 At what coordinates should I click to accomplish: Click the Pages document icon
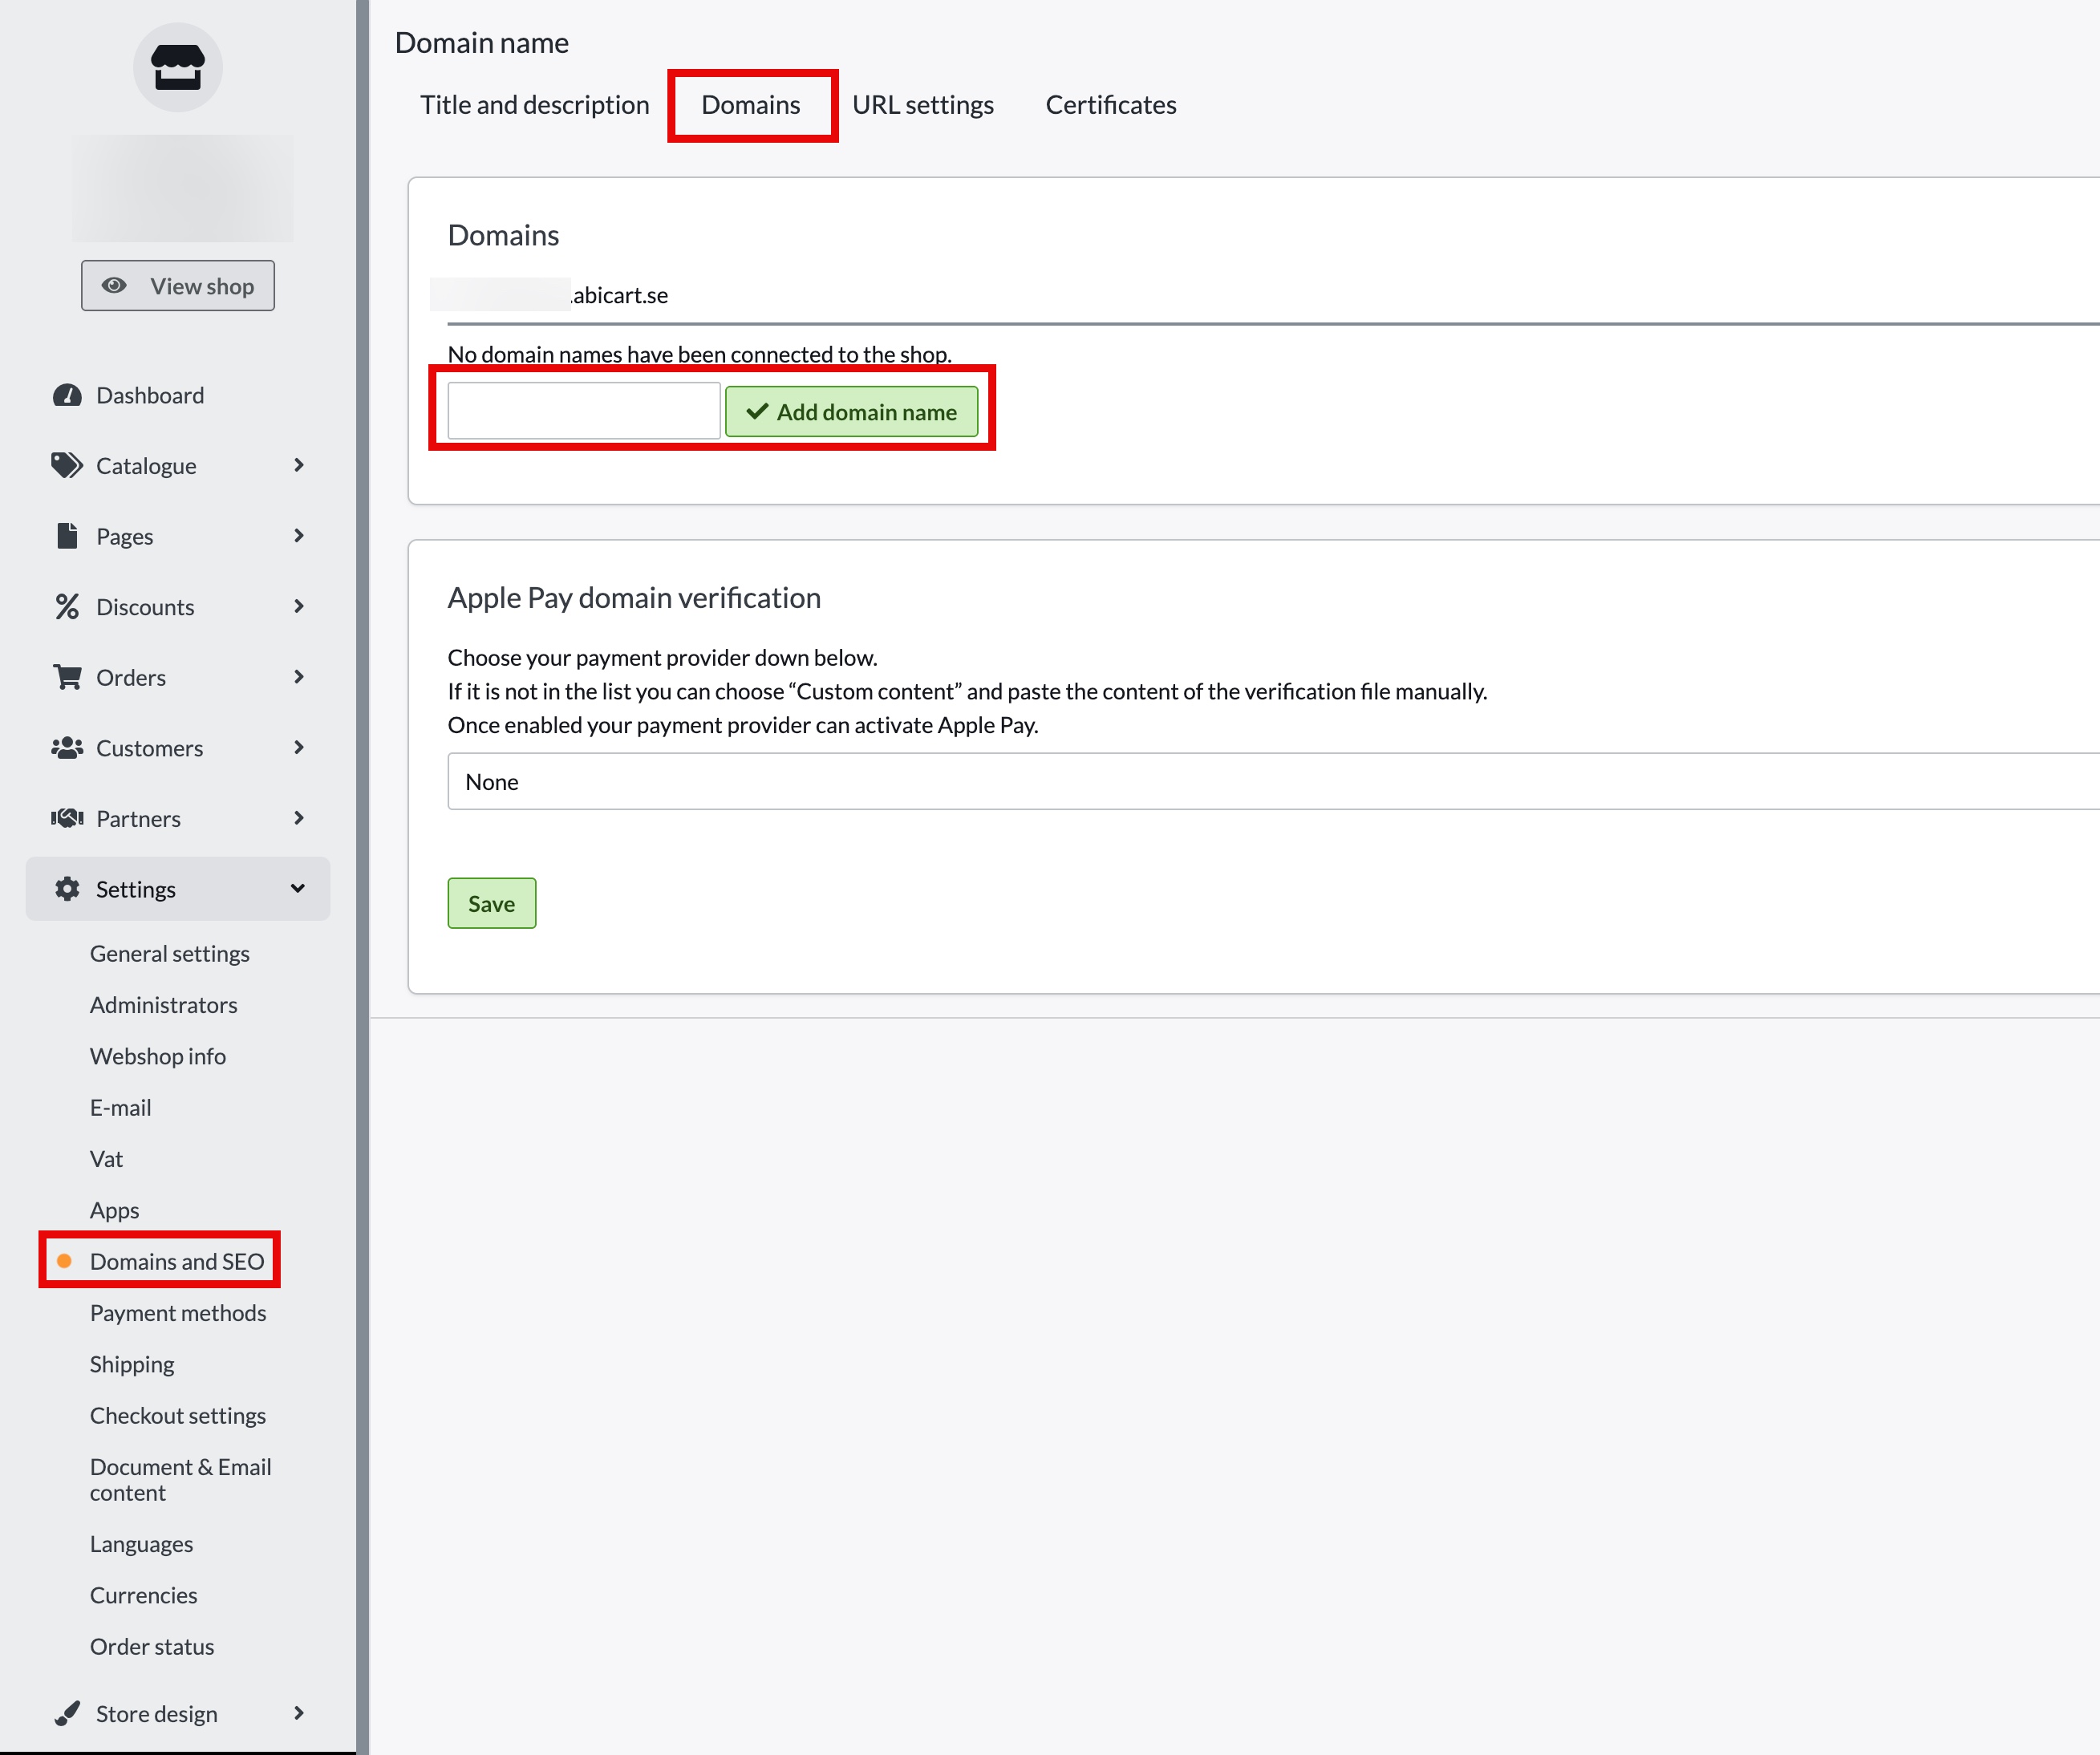(x=67, y=536)
